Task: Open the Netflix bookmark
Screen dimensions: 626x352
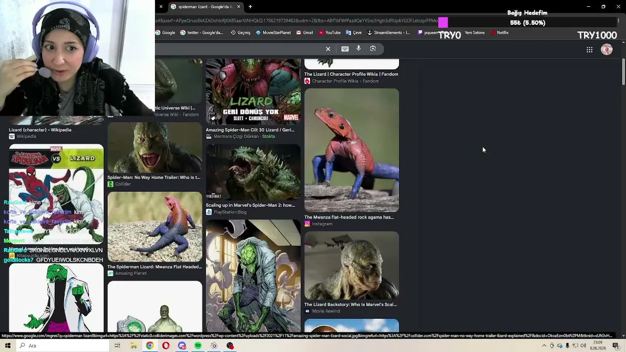Action: (499, 33)
